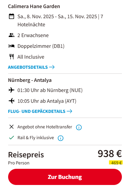This screenshot has width=130, height=187.
Task: Click the Nürnberg - Antalya route heading
Action: coord(30,80)
